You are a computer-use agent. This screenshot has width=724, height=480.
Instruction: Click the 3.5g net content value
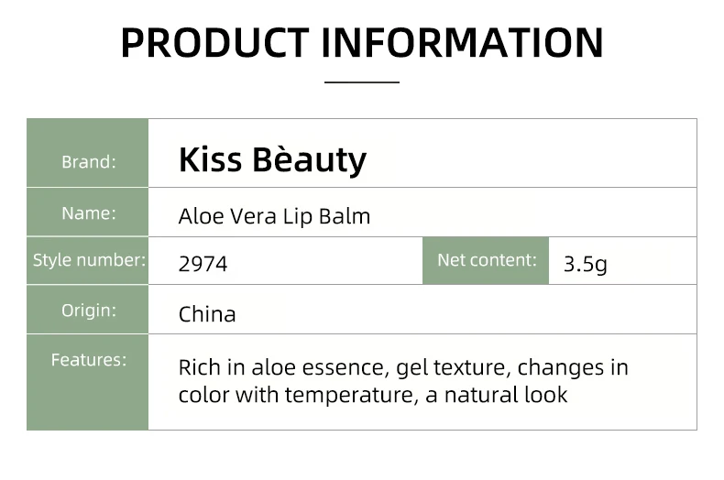click(585, 265)
